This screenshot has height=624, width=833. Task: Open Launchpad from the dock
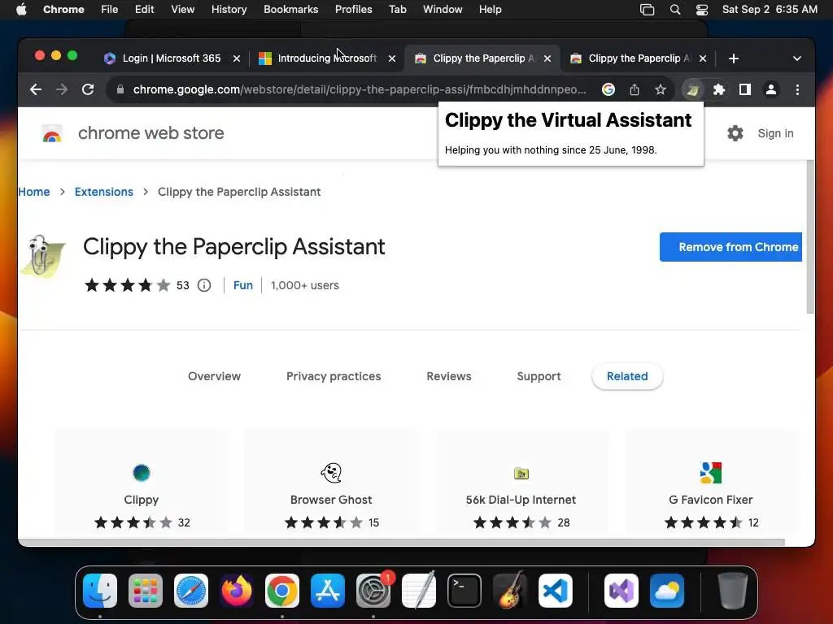146,591
